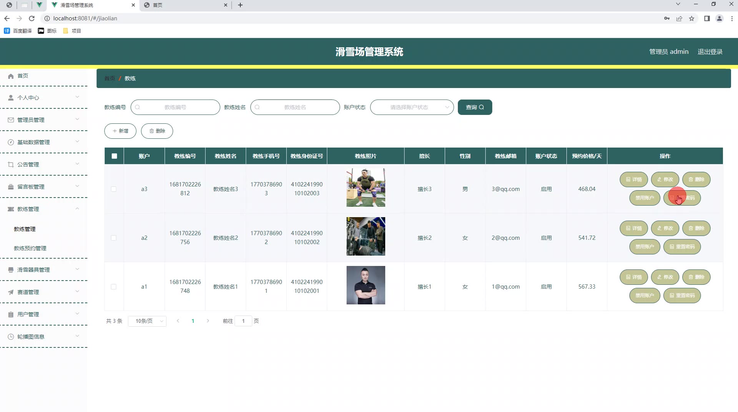Go back in browser history
The width and height of the screenshot is (738, 412).
pyautogui.click(x=7, y=18)
